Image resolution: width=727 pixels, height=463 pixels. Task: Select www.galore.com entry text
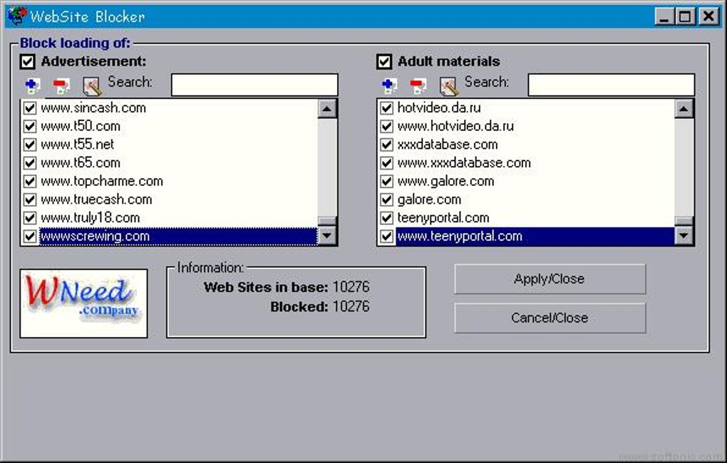click(x=446, y=181)
